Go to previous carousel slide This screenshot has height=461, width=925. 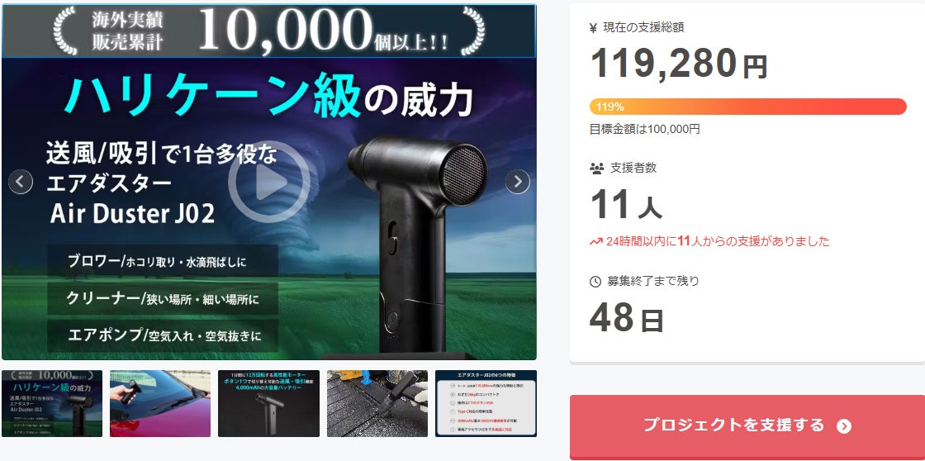point(21,182)
